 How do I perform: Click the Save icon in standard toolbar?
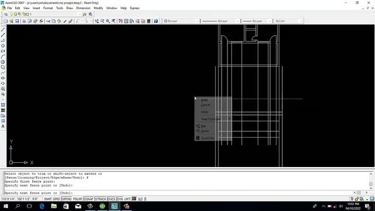pos(17,21)
